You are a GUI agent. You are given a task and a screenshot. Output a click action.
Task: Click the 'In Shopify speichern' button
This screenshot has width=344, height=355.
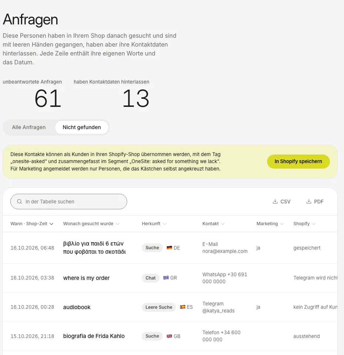[x=298, y=162]
